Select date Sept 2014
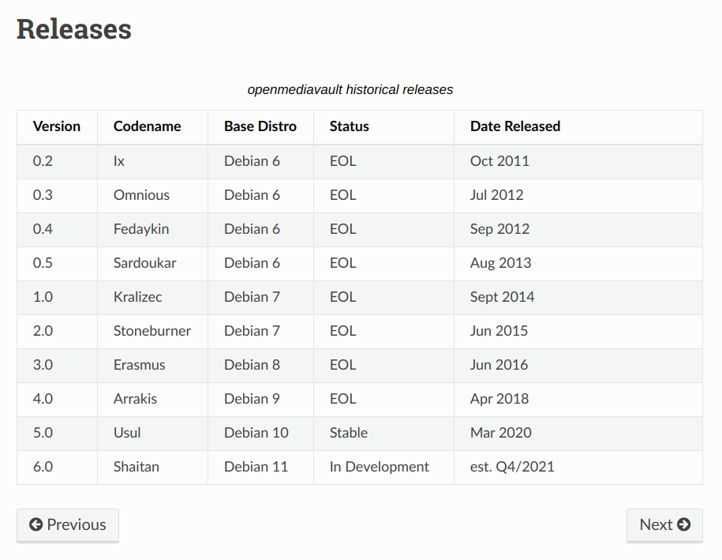Viewport: 722px width, 560px height. [502, 297]
